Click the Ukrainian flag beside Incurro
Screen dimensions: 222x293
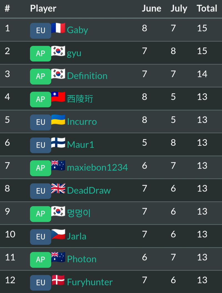[x=58, y=120]
